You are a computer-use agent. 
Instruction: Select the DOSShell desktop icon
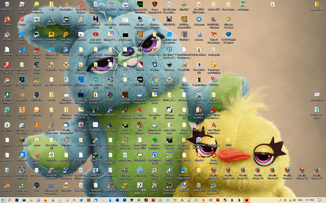pos(110,112)
